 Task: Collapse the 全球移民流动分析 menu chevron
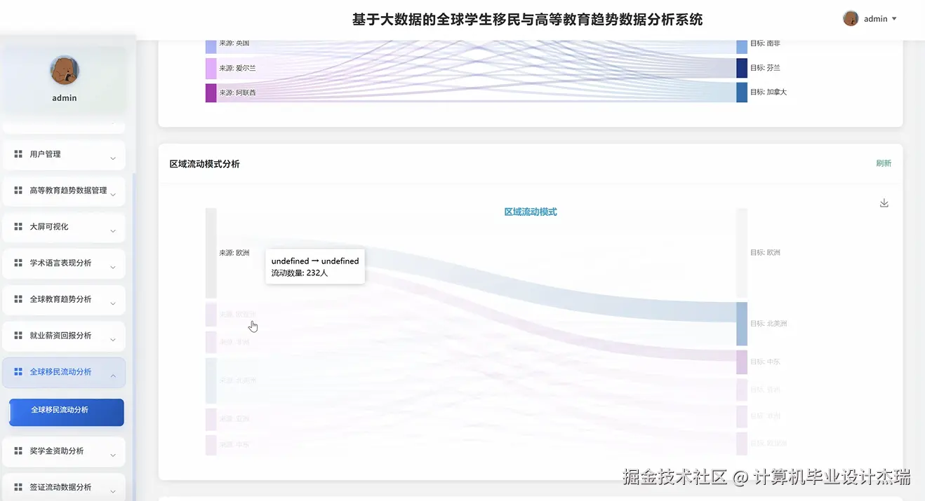pyautogui.click(x=113, y=376)
